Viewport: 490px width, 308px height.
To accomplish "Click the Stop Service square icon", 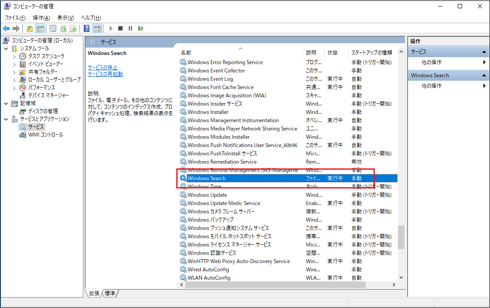I will [120, 28].
